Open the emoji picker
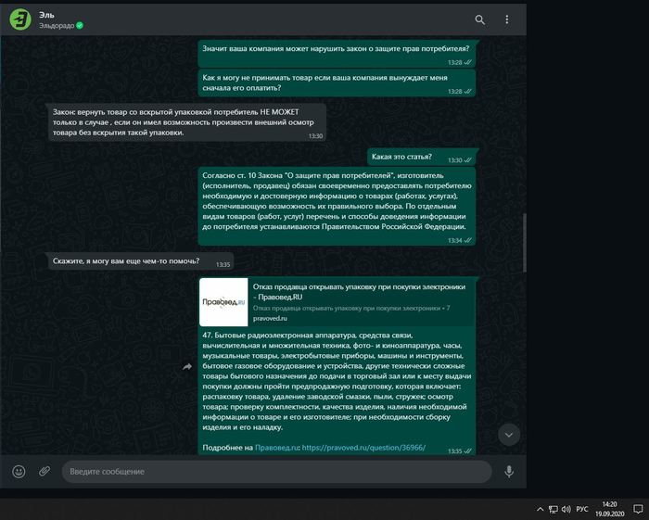This screenshot has height=520, width=649. [19, 471]
